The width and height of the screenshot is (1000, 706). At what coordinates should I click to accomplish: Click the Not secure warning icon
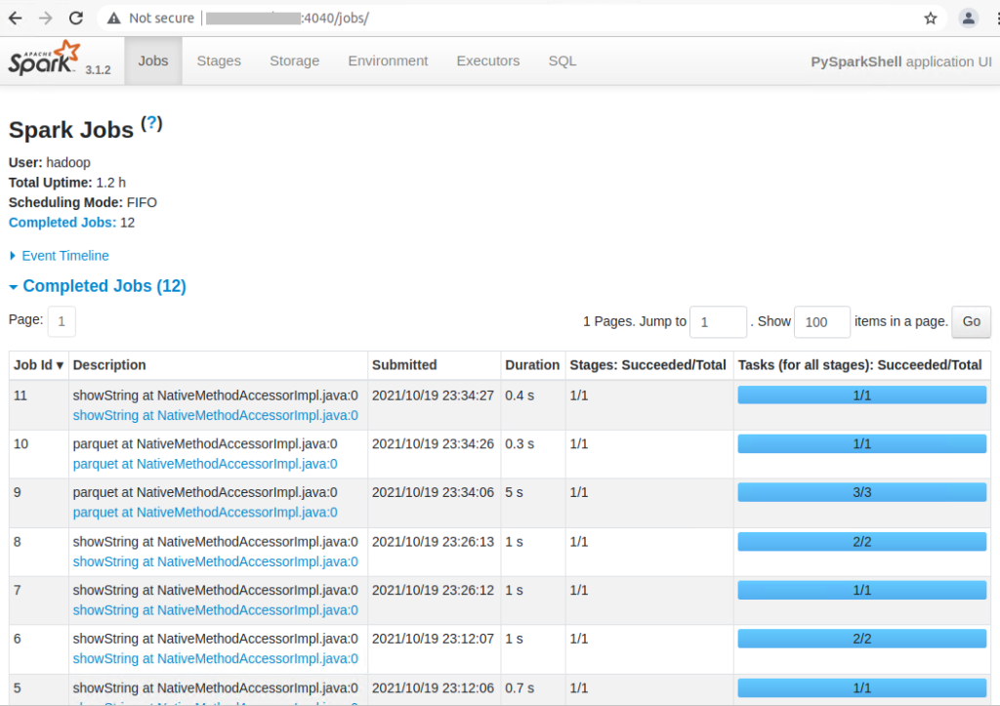pyautogui.click(x=114, y=18)
